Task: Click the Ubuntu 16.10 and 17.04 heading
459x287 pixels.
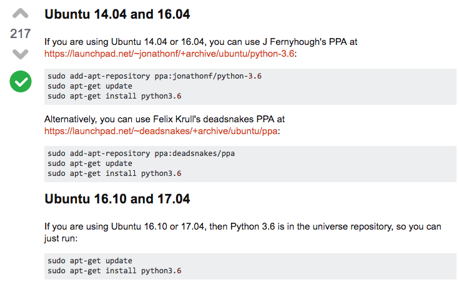Action: pyautogui.click(x=117, y=199)
